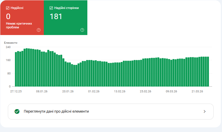Click the date label 13.02.26

pos(120,91)
